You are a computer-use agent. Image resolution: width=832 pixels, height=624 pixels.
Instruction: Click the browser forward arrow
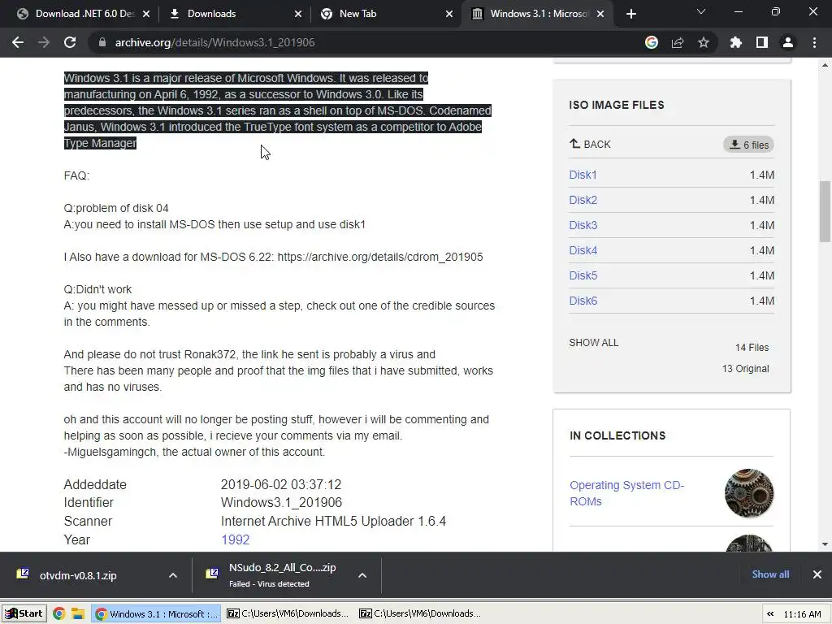(x=44, y=42)
